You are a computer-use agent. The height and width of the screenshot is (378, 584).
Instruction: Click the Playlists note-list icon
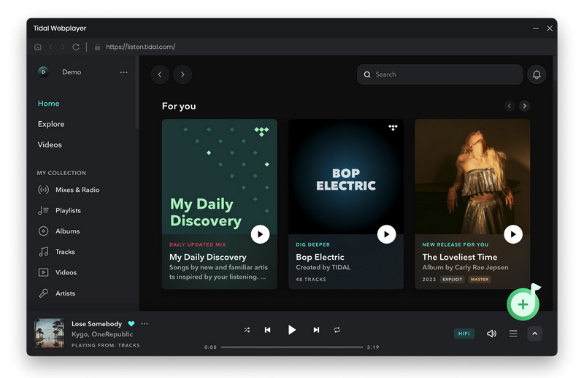pyautogui.click(x=43, y=210)
